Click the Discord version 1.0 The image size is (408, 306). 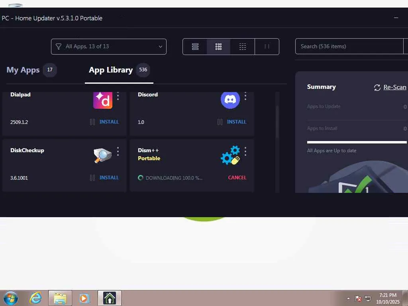point(141,122)
